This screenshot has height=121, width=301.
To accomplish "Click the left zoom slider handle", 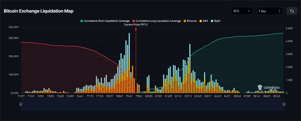I will [21, 104].
